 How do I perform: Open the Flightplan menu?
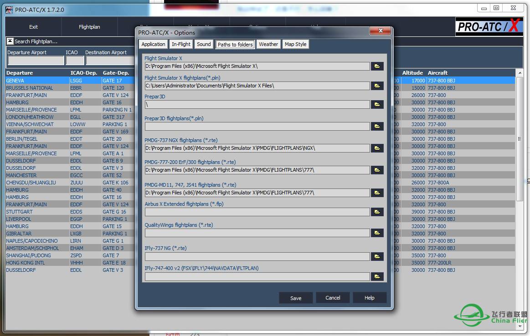pos(89,27)
